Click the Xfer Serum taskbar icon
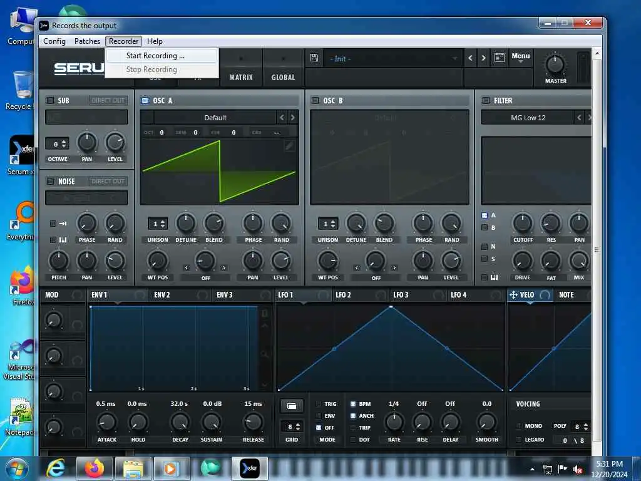Screen dimensions: 641x481 [249, 468]
